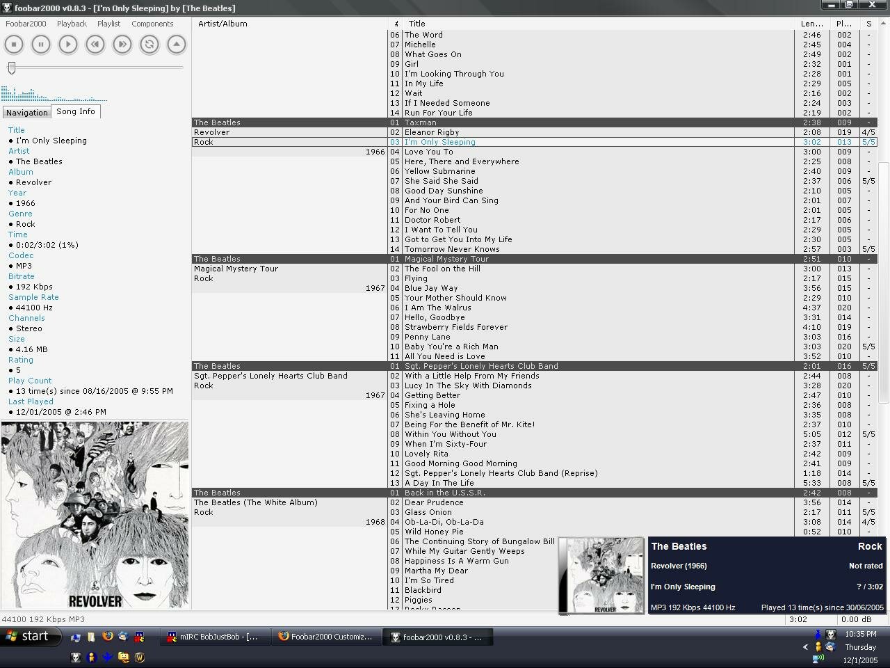This screenshot has width=890, height=668.
Task: Open AIM yellow figure quick launch icon
Action: point(91,657)
